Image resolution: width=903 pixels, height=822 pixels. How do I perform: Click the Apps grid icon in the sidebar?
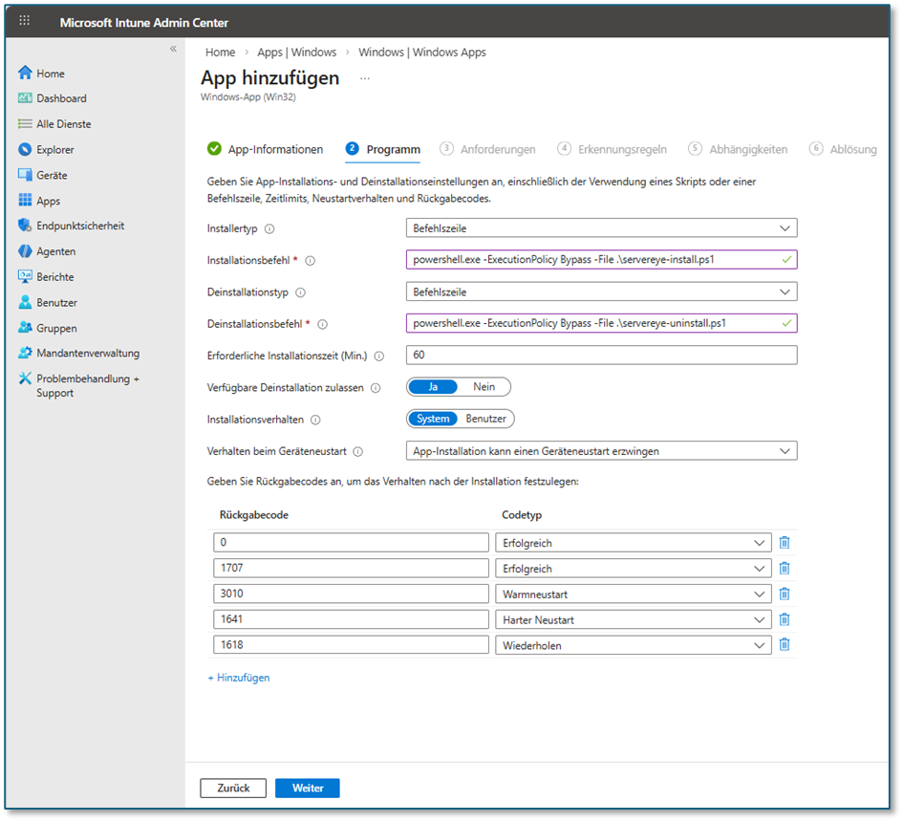(x=25, y=200)
